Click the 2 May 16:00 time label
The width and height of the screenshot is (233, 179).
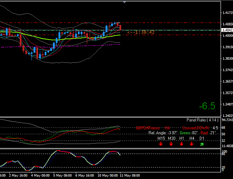pos(18,175)
